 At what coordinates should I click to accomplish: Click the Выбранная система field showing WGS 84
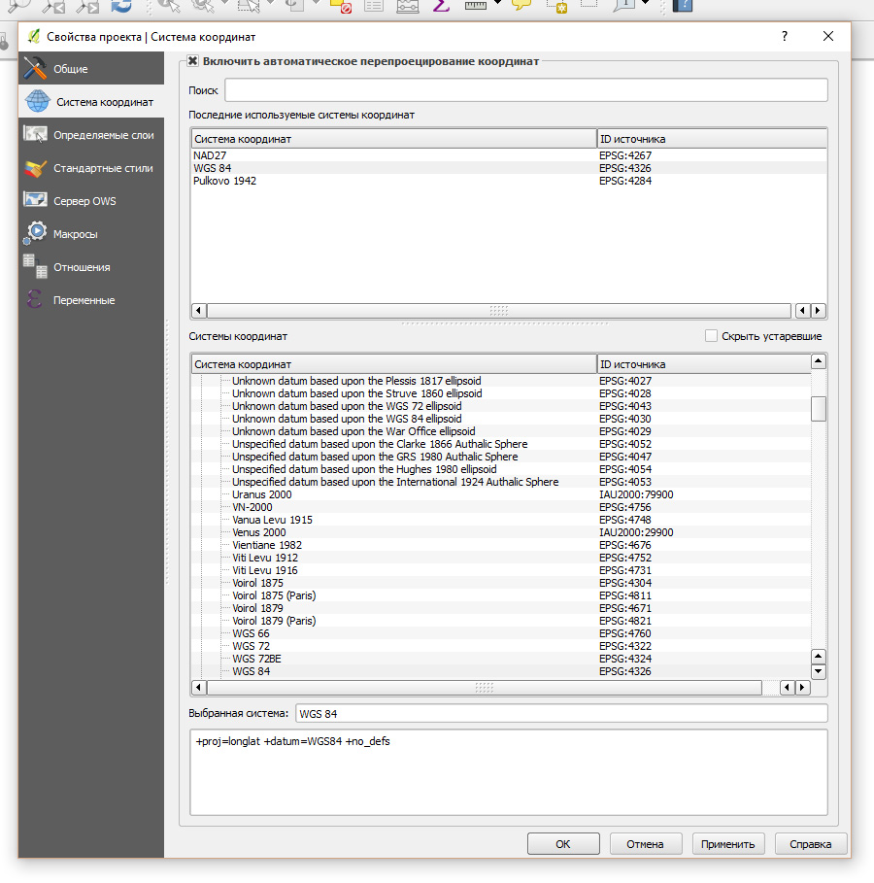pyautogui.click(x=561, y=714)
